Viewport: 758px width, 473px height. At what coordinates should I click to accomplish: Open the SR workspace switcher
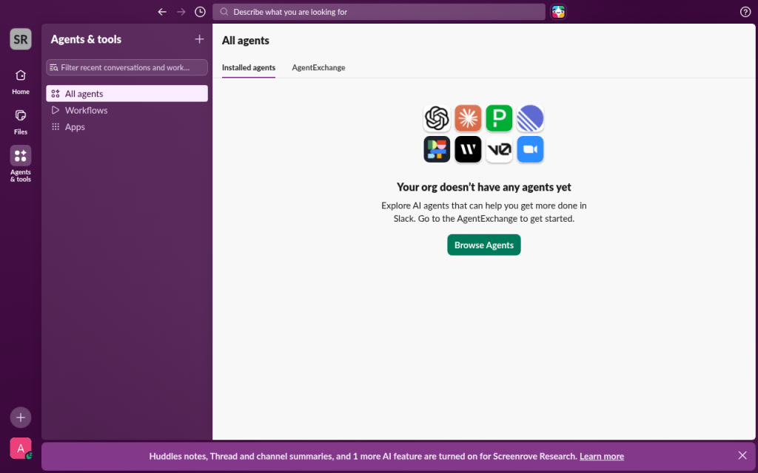pos(21,39)
